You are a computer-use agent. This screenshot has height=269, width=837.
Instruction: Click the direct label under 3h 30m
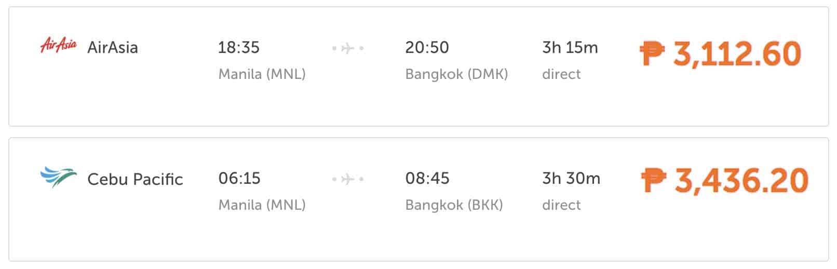[561, 205]
